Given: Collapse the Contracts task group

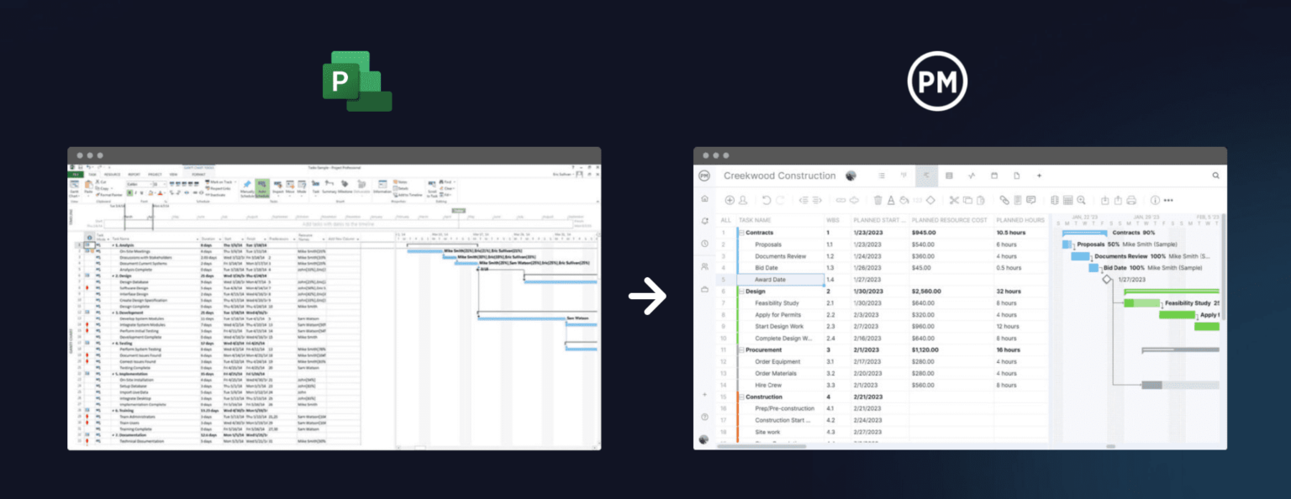Looking at the screenshot, I should coord(742,232).
